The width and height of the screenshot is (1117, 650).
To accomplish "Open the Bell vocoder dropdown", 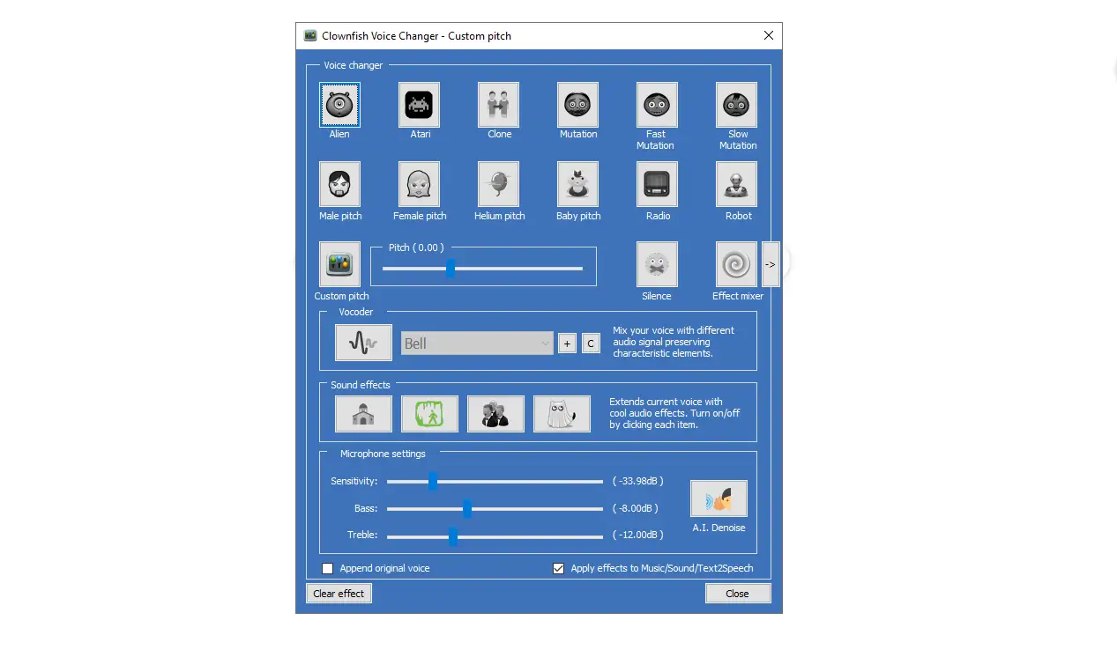I will 477,343.
